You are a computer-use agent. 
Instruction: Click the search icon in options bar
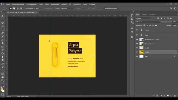[x=170, y=9]
